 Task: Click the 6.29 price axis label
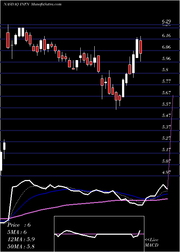166,21
